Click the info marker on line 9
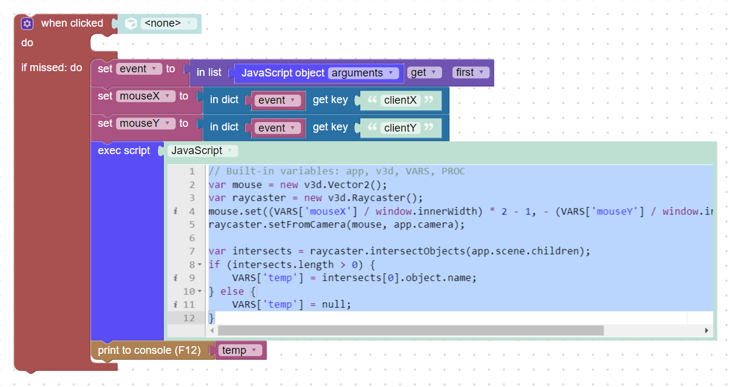Image resolution: width=737 pixels, height=387 pixels. tap(176, 277)
